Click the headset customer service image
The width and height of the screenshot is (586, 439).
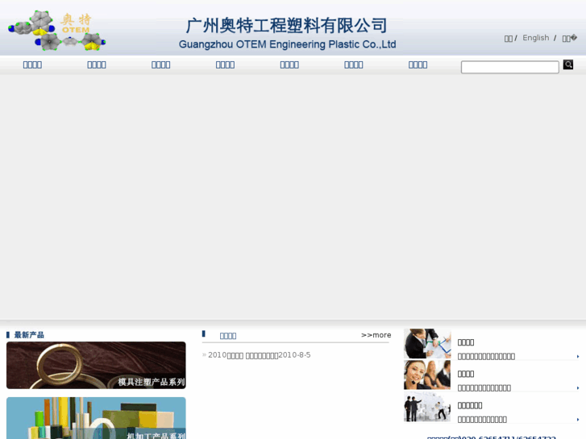point(427,375)
